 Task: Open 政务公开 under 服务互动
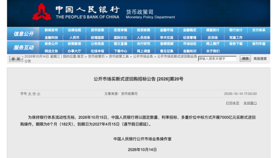pyautogui.click(x=51, y=44)
